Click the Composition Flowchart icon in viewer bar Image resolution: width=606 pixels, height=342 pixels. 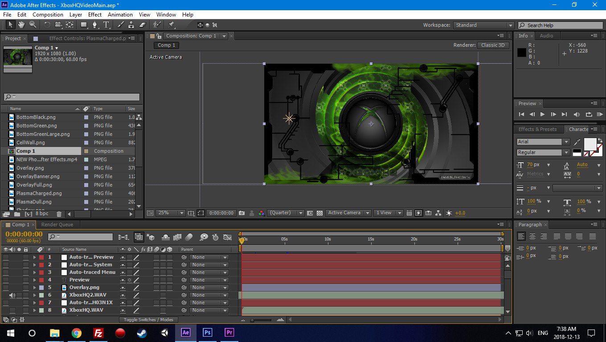pyautogui.click(x=438, y=213)
